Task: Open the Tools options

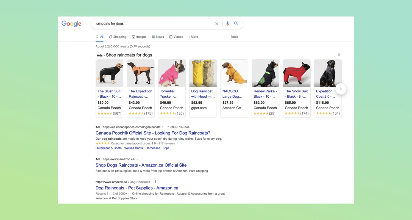Action: click(x=234, y=37)
